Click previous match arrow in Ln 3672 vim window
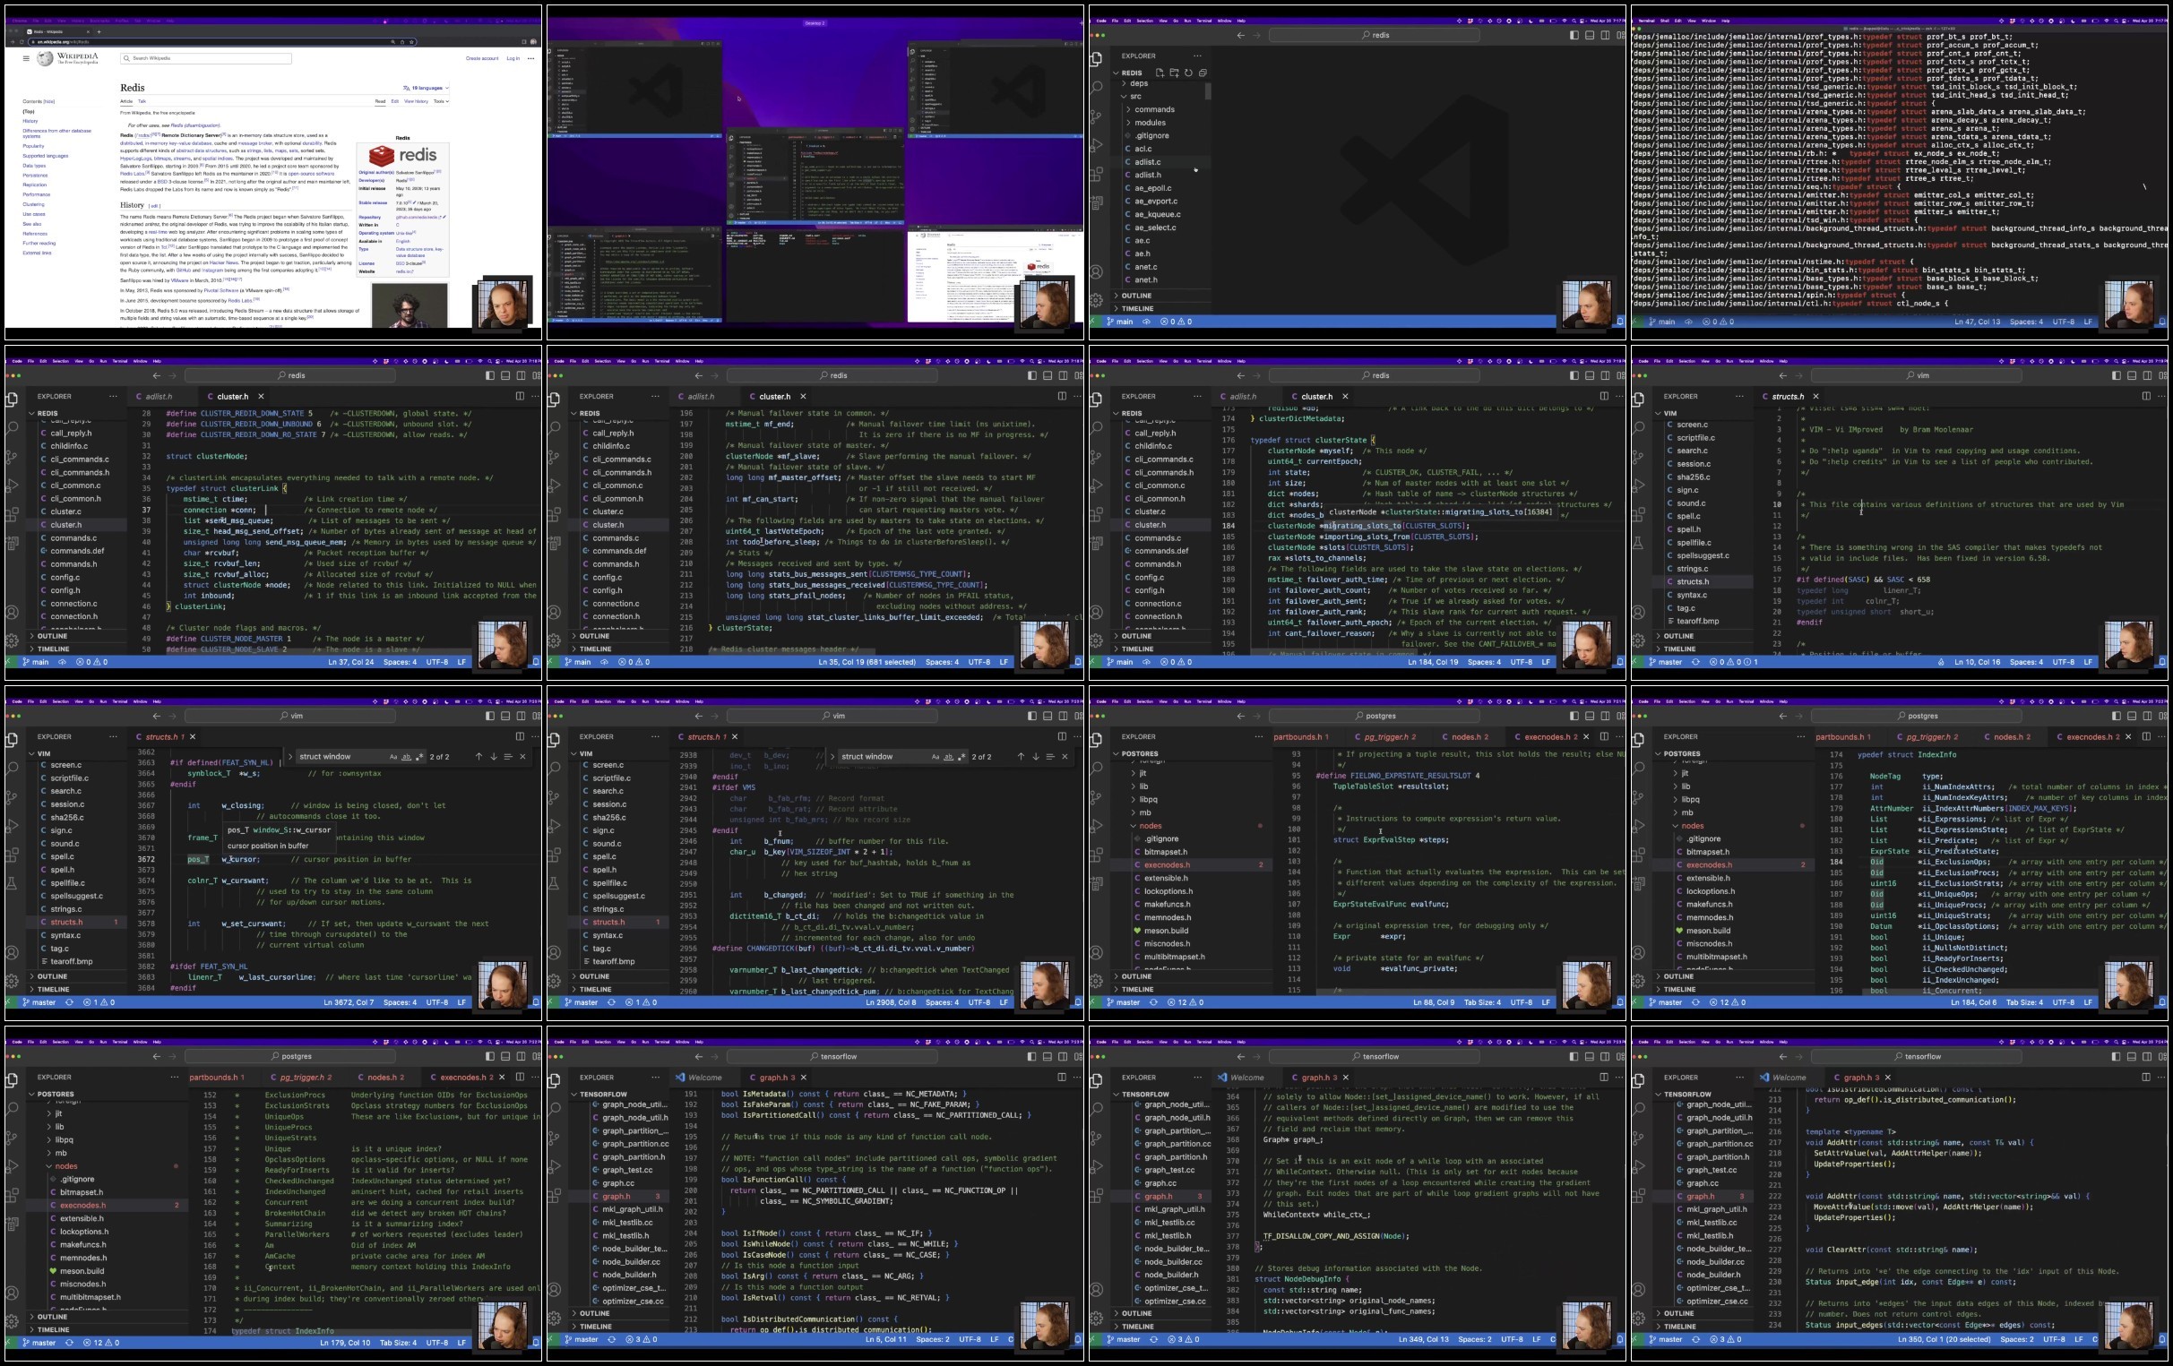Screen dimensions: 2173x1366 coord(479,756)
